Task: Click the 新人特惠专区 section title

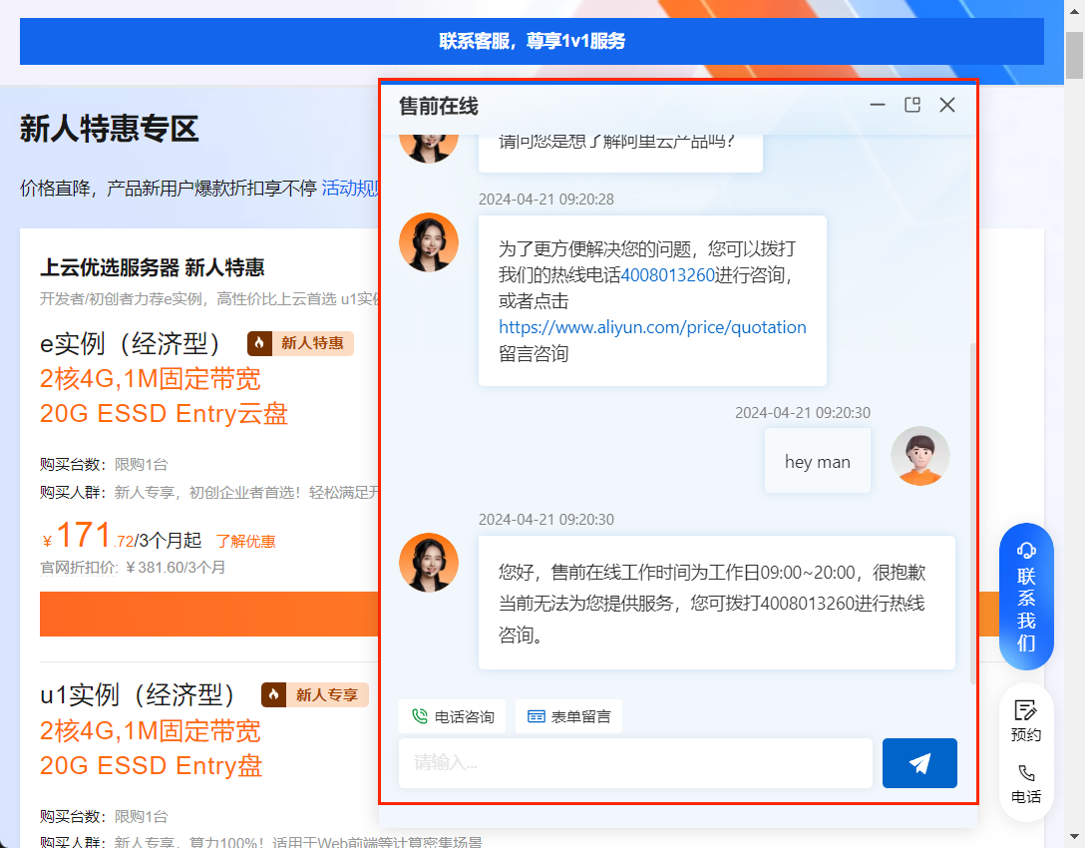Action: (x=110, y=129)
